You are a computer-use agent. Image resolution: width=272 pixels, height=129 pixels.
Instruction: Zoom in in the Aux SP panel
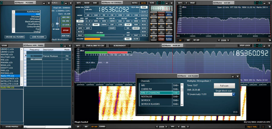coord(228,40)
